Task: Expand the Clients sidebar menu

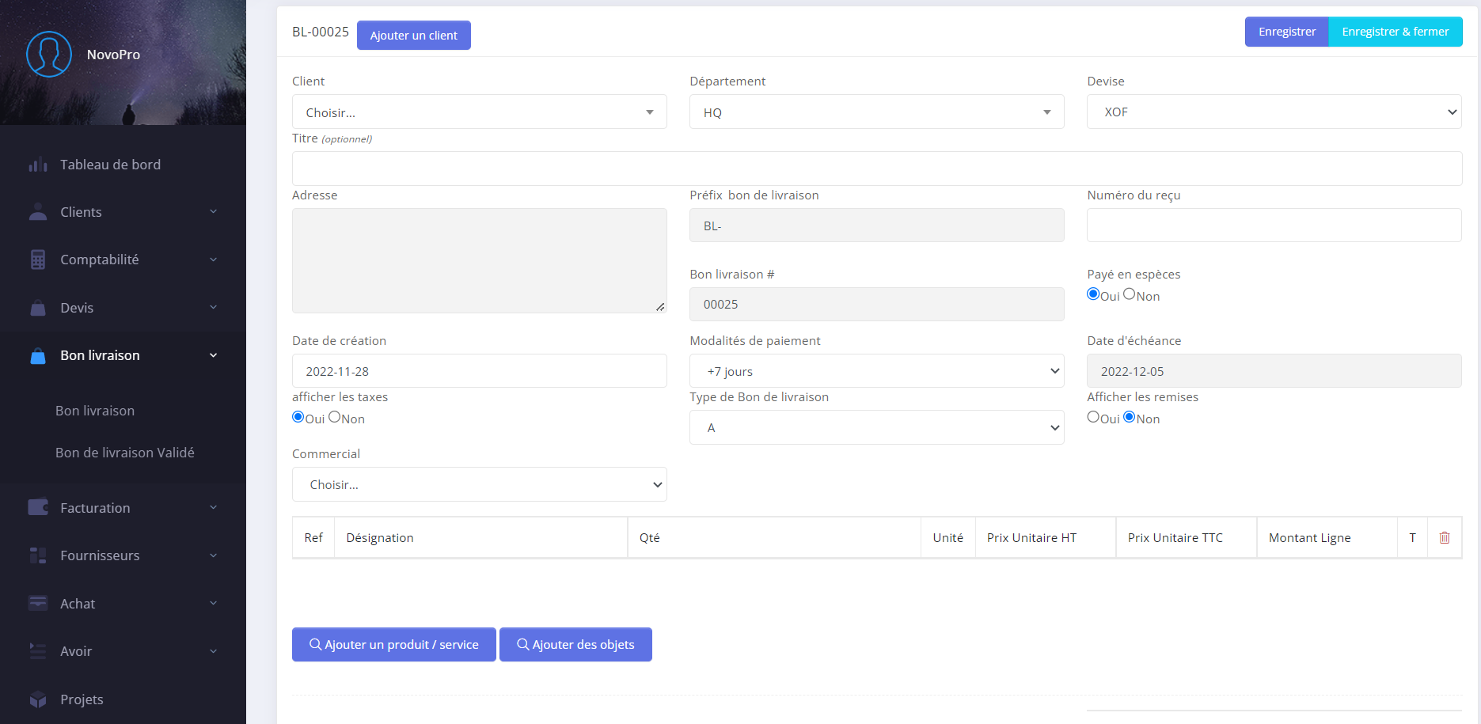Action: point(123,212)
